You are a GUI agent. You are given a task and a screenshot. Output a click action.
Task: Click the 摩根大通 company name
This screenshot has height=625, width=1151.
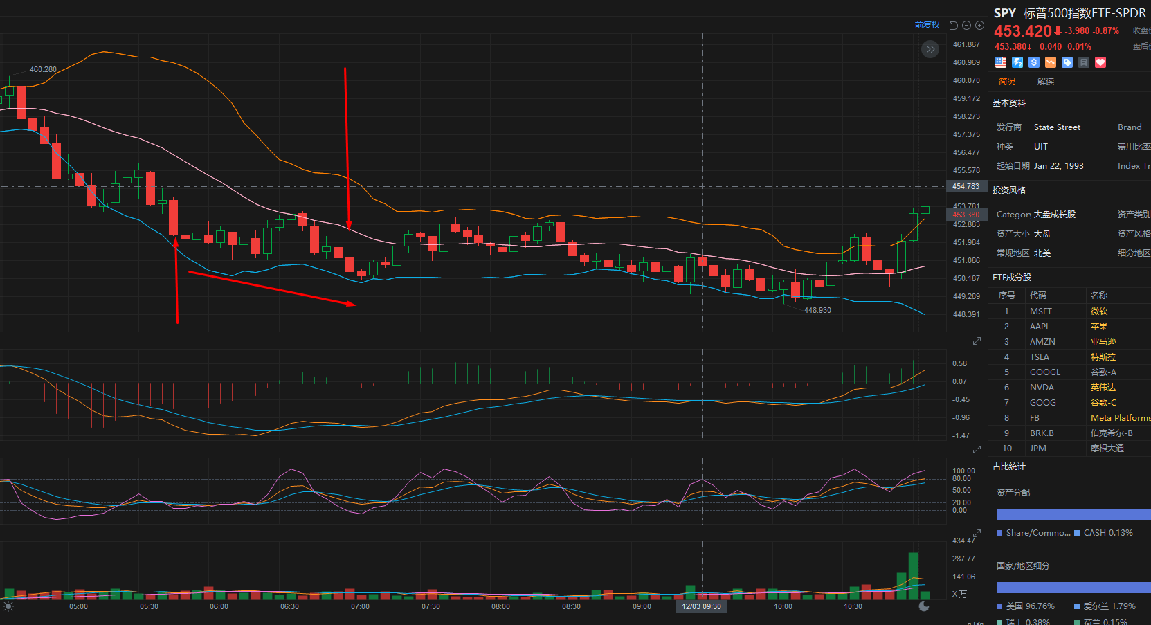[1107, 449]
